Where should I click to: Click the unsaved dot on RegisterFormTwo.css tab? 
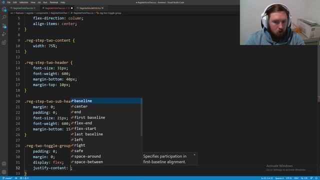[x=72, y=8]
